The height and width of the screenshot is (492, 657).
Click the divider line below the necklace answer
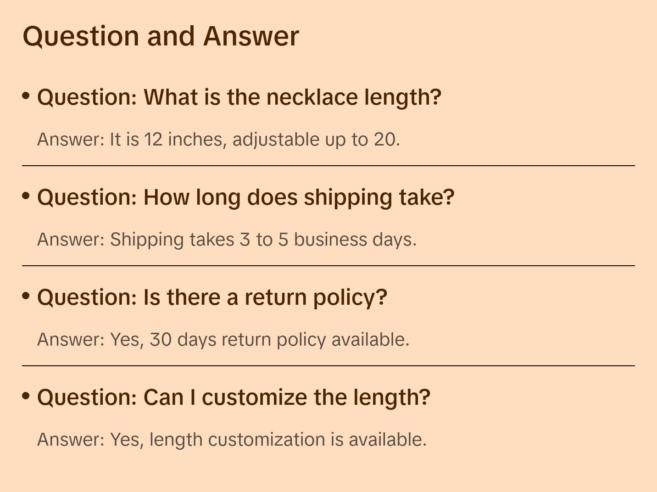[x=328, y=166]
